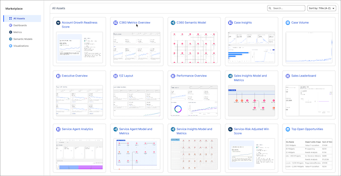Click the Service Agent Analytics preview thumbnail

click(x=79, y=154)
